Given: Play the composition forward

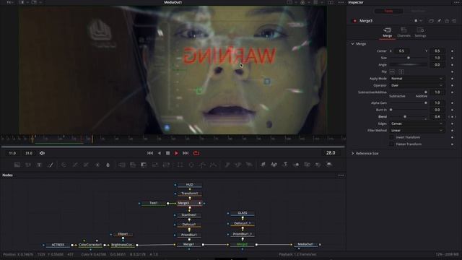Looking at the screenshot, I should pos(176,153).
